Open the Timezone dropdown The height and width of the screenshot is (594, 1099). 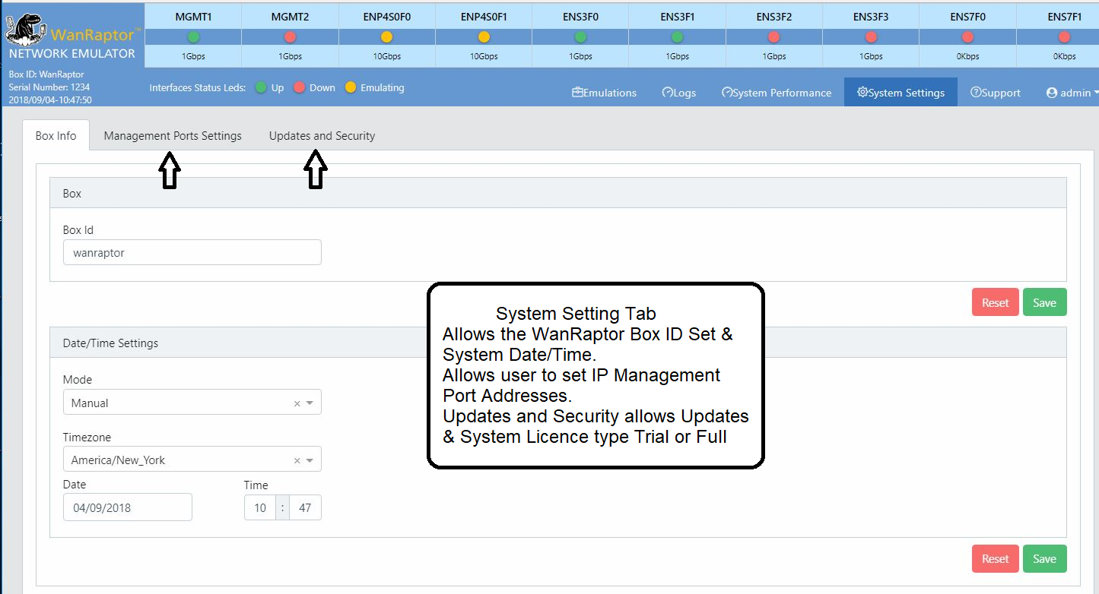click(x=192, y=459)
